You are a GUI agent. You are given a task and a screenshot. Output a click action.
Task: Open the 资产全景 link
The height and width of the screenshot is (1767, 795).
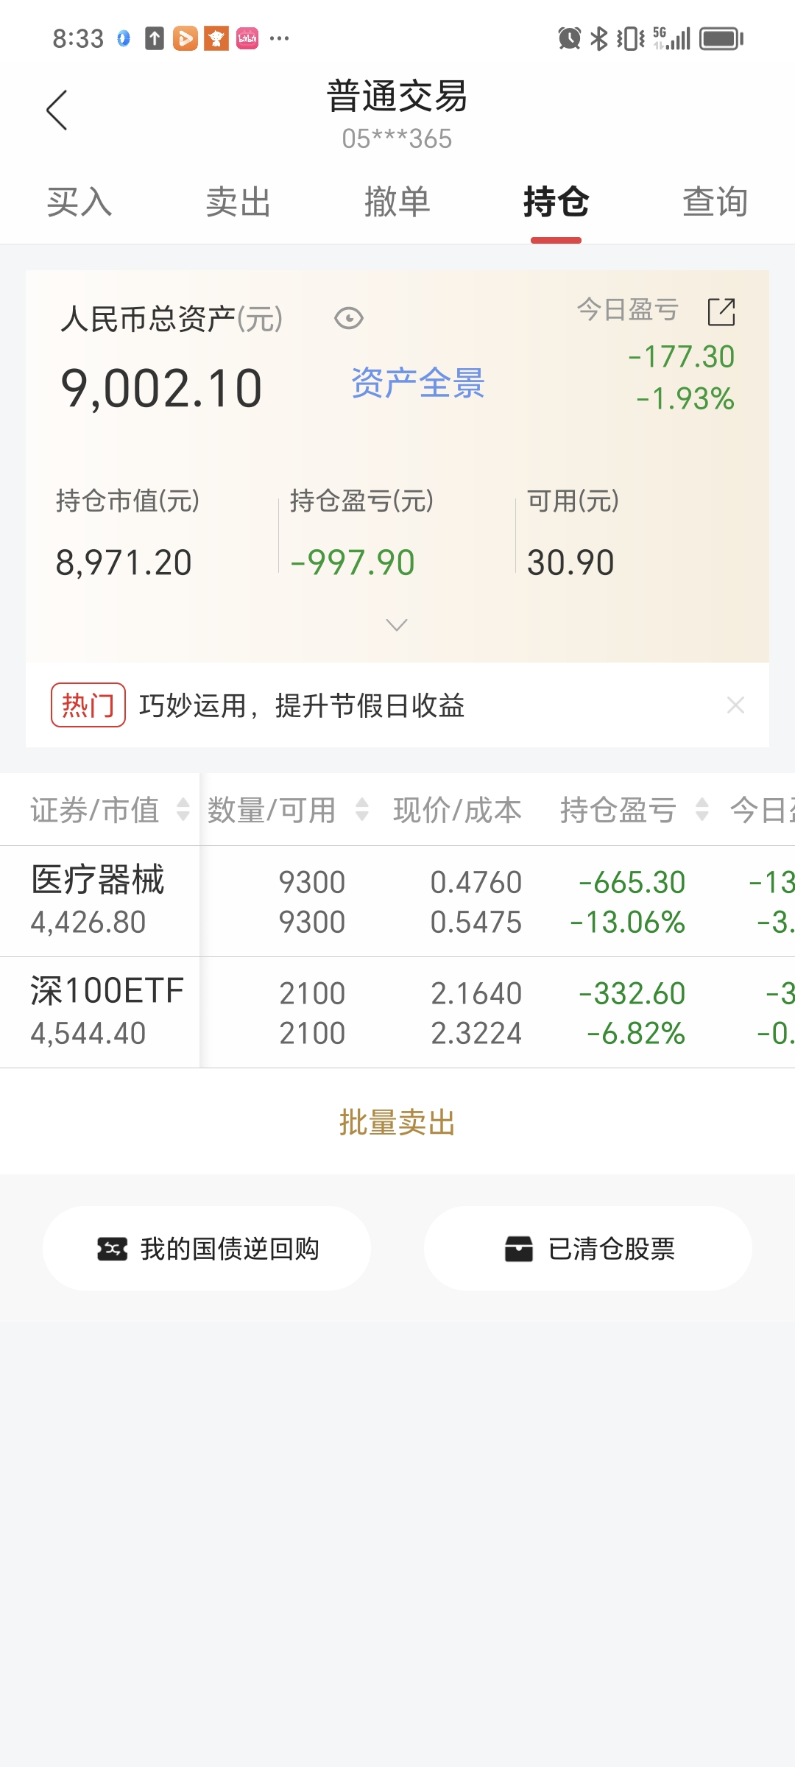click(417, 383)
